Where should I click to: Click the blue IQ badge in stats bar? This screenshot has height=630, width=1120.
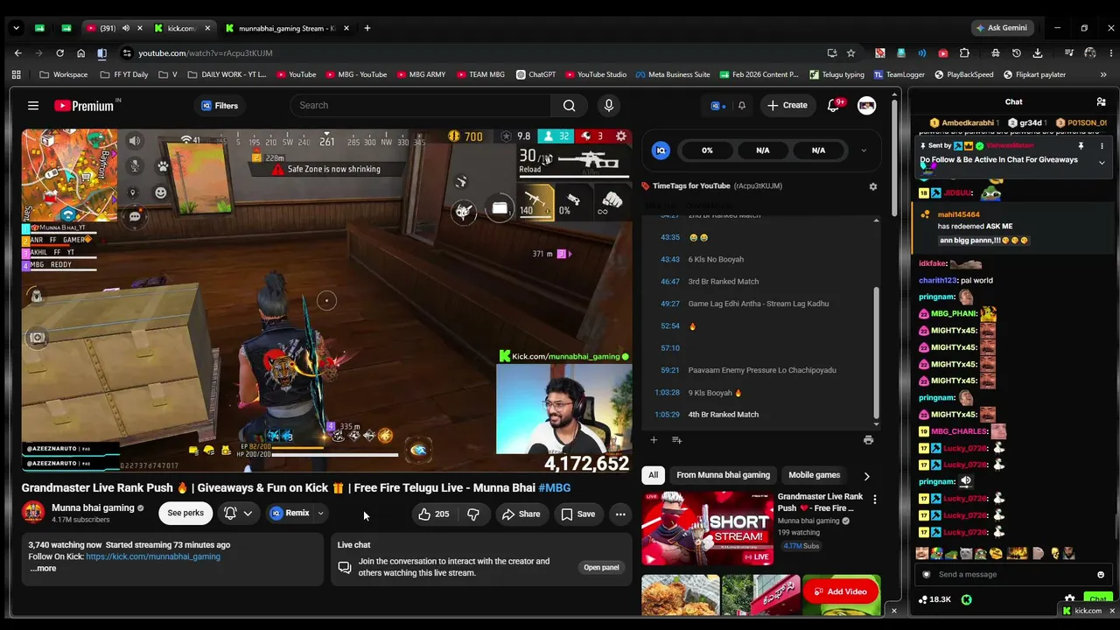[661, 150]
